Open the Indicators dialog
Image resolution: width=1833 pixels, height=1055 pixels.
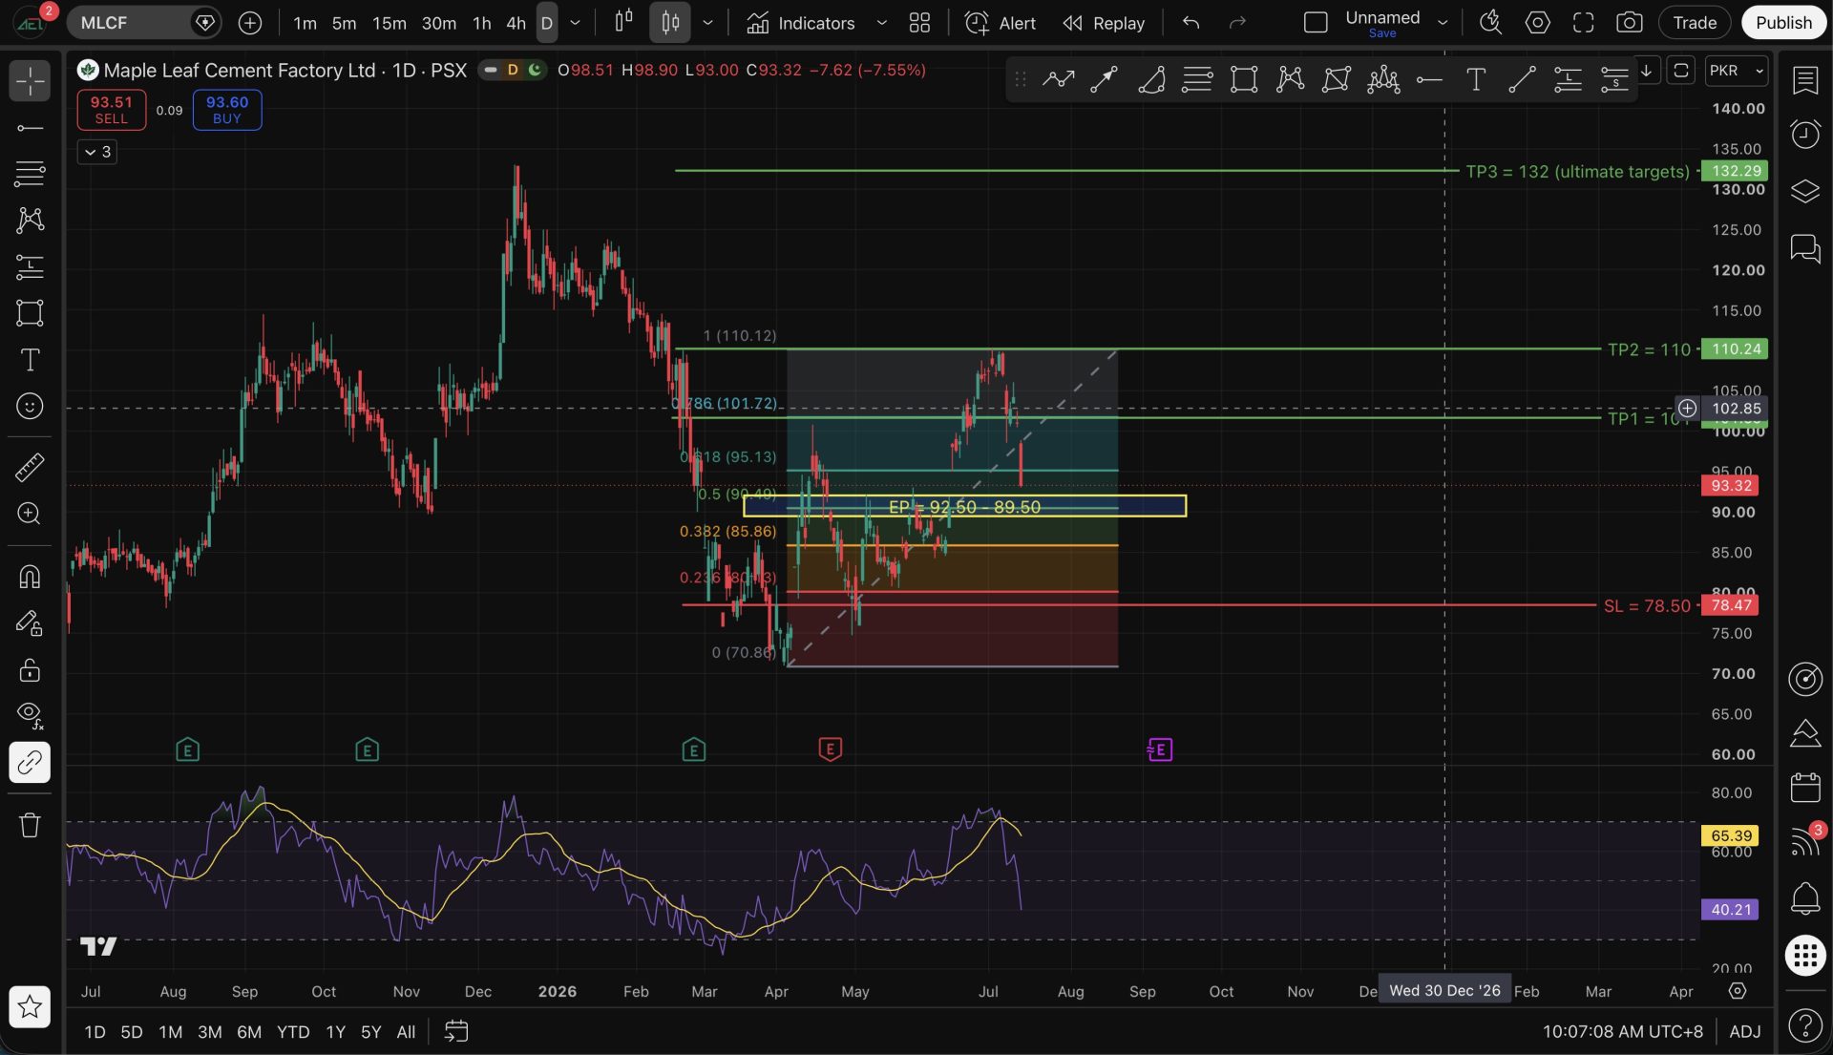pyautogui.click(x=800, y=23)
